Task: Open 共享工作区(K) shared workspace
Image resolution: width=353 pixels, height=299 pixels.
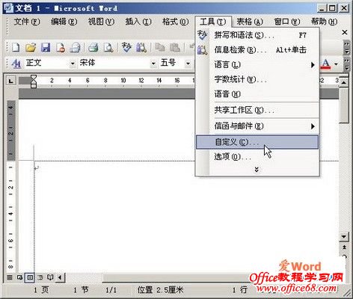Action: 257,110
